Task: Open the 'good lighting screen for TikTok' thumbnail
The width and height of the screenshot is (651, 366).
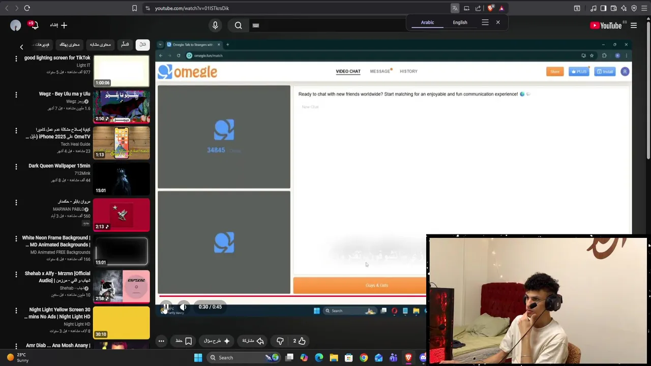Action: pyautogui.click(x=122, y=71)
